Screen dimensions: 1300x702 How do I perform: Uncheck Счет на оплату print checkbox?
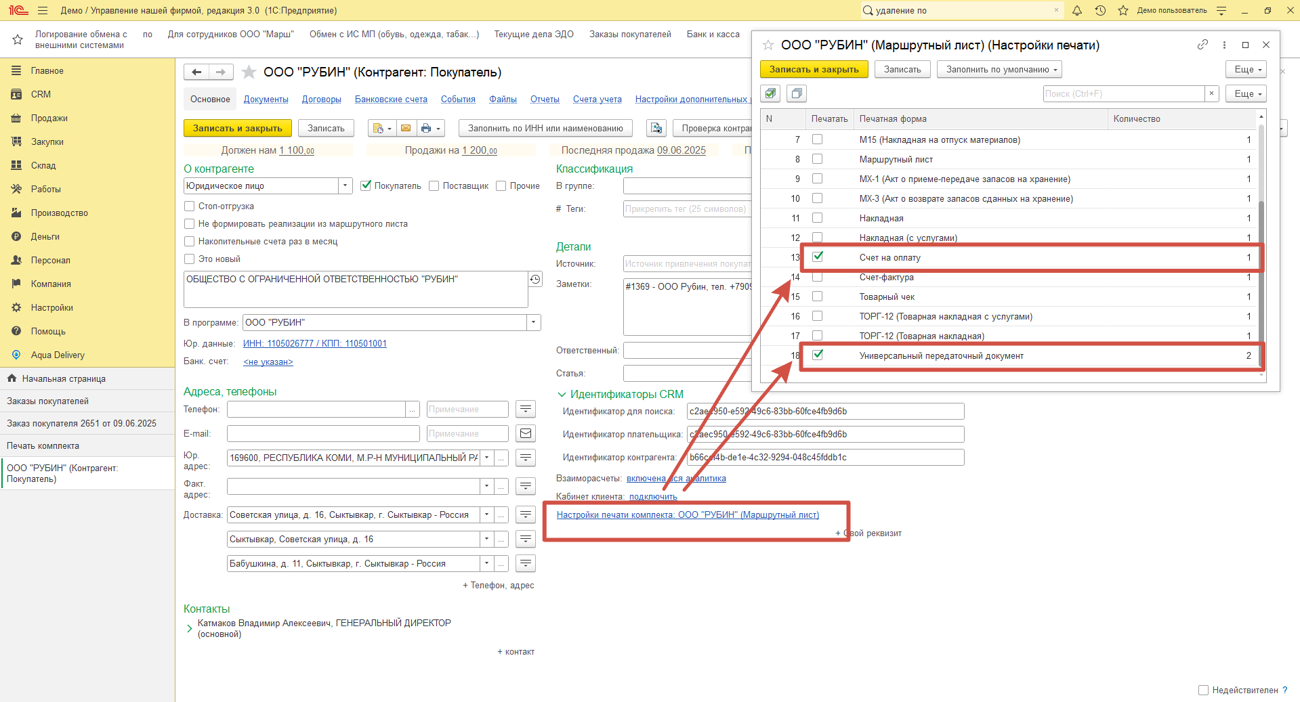818,257
